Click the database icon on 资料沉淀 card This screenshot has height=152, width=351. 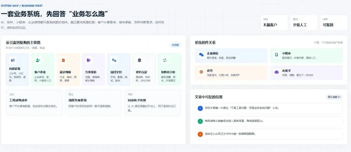click(139, 60)
